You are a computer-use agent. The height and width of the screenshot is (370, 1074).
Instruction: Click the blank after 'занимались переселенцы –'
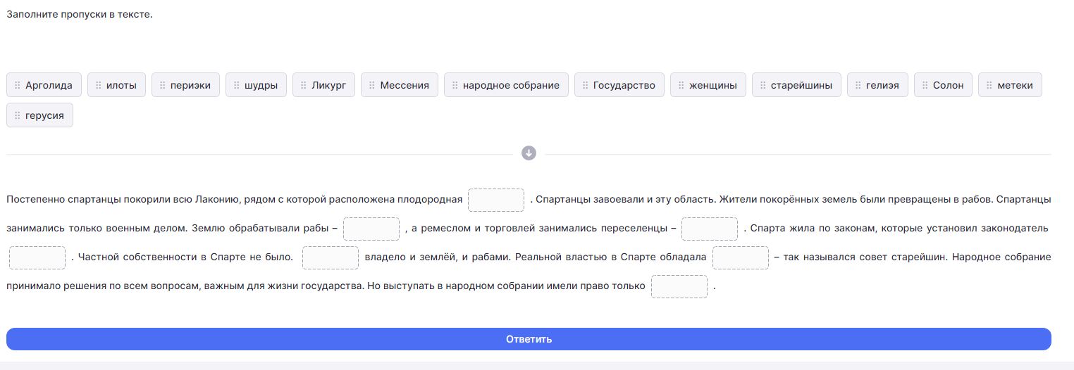click(710, 229)
